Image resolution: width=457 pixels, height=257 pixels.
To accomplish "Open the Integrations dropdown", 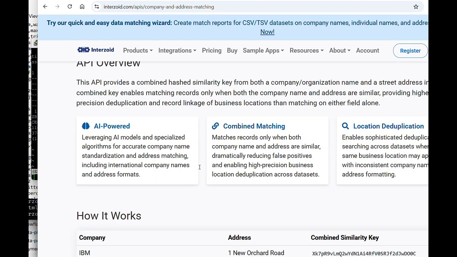I will pyautogui.click(x=177, y=51).
